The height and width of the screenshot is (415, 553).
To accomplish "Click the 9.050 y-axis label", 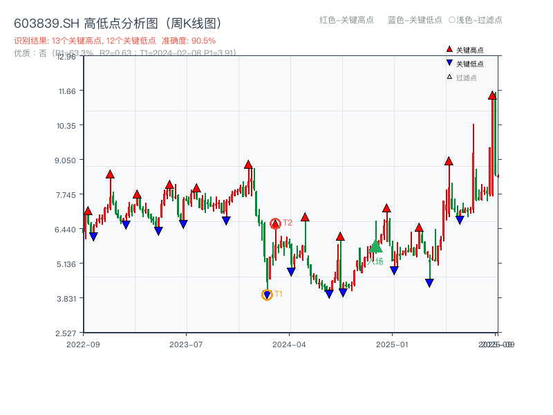I will coord(65,160).
